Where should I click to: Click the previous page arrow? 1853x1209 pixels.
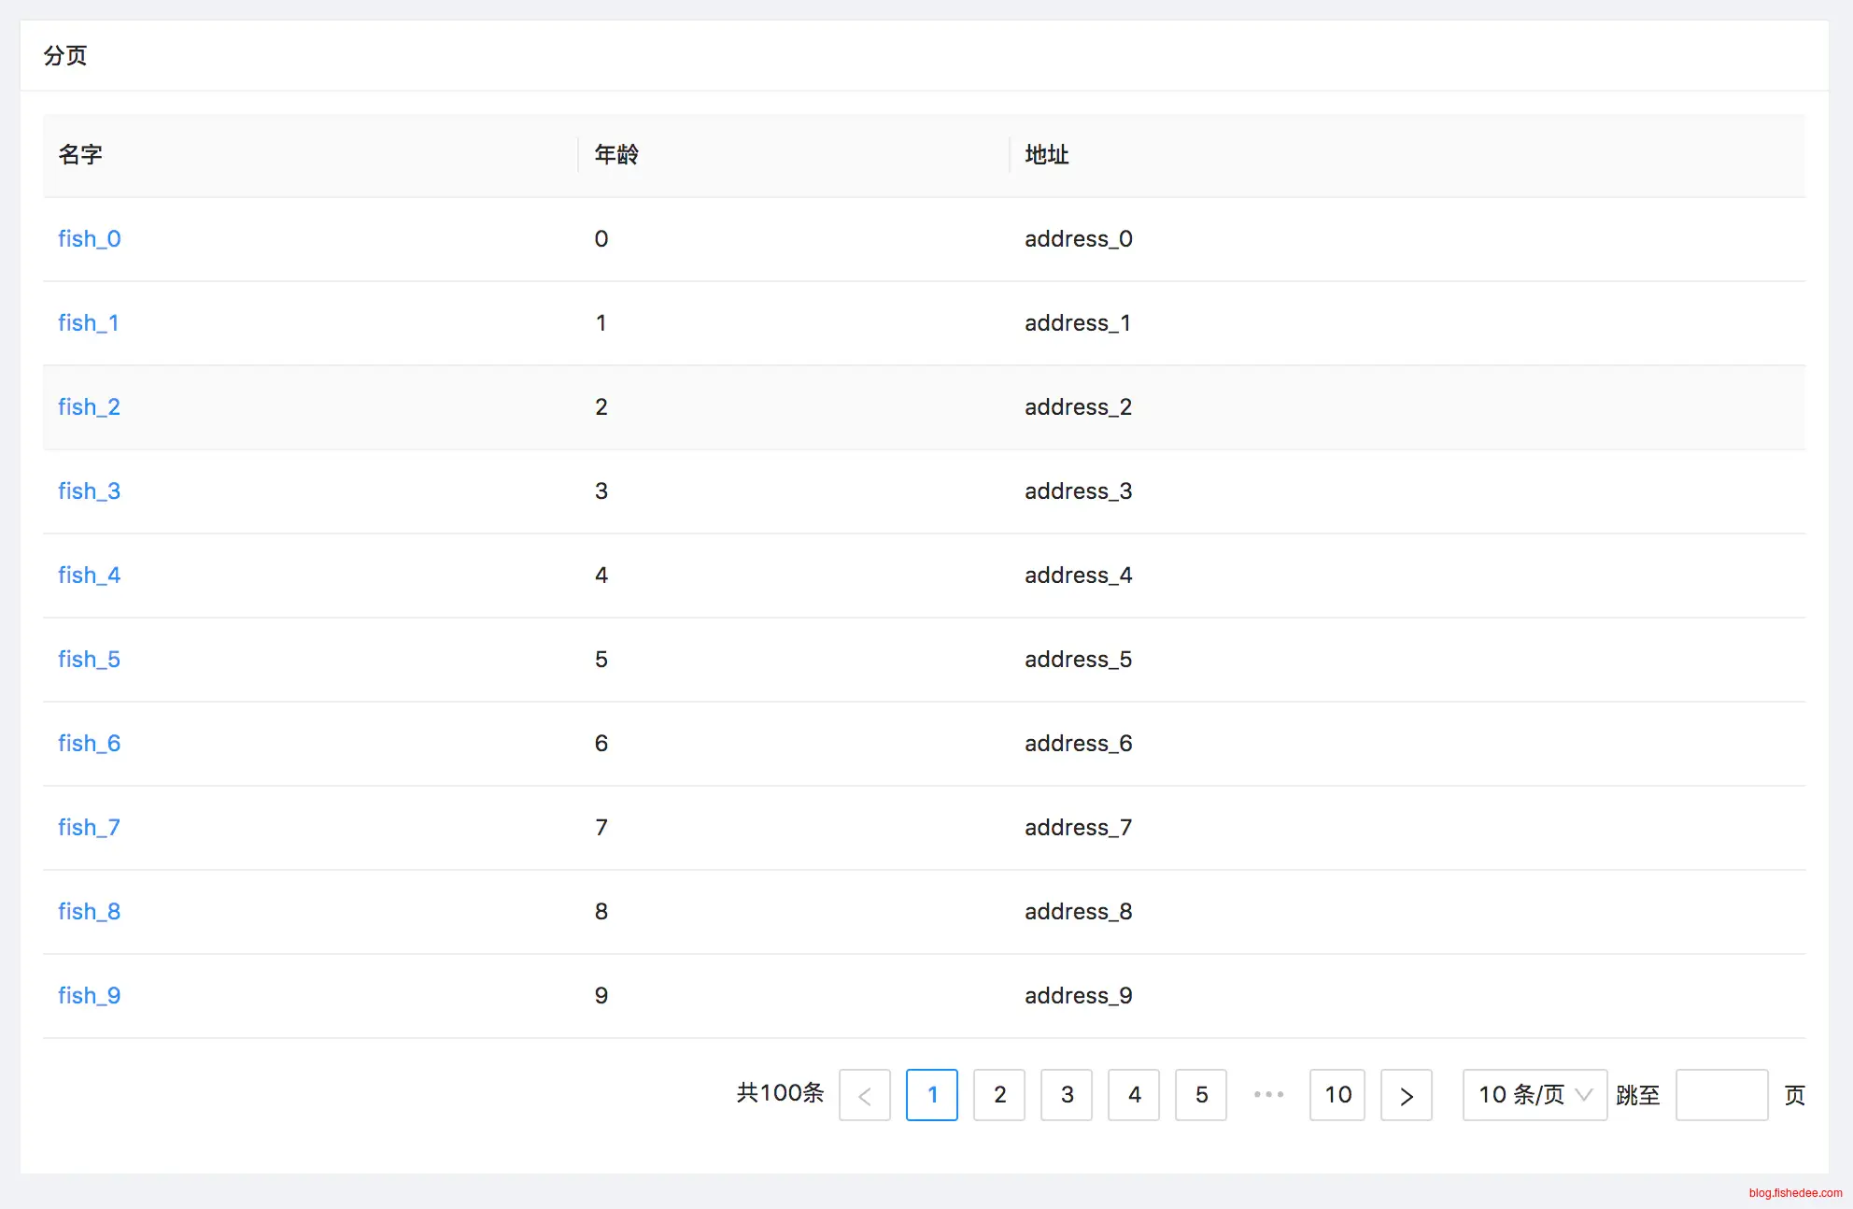865,1095
